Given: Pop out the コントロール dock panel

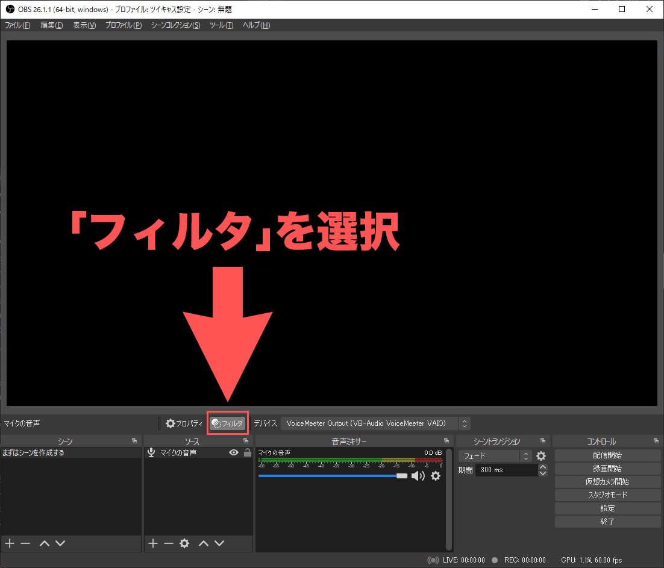Looking at the screenshot, I should coord(656,441).
